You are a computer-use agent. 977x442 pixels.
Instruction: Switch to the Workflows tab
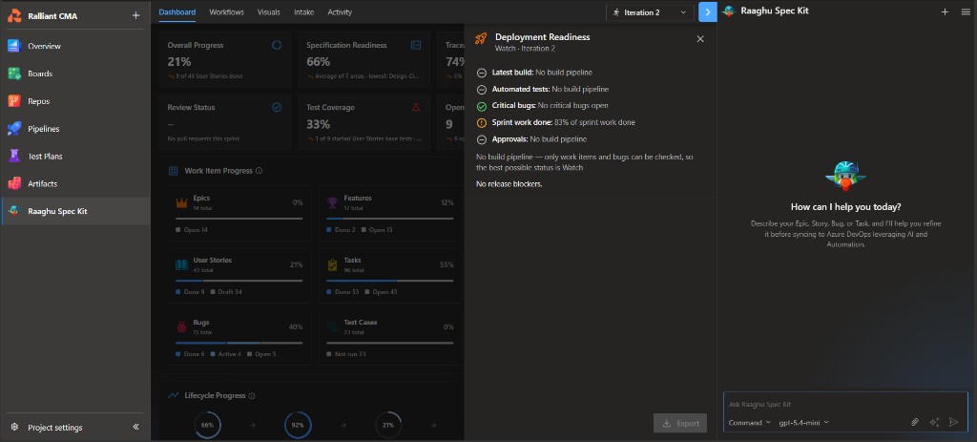pyautogui.click(x=227, y=11)
